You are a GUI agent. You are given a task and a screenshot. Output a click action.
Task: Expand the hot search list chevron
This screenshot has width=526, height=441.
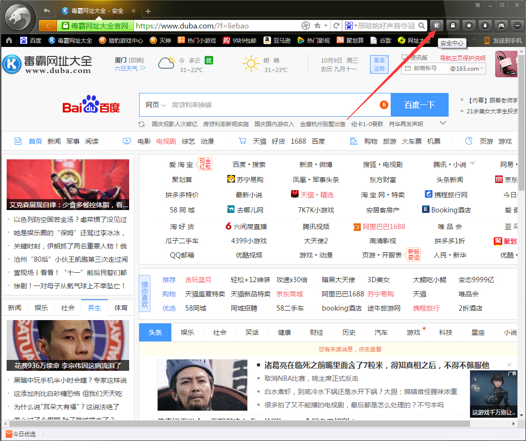(x=443, y=123)
